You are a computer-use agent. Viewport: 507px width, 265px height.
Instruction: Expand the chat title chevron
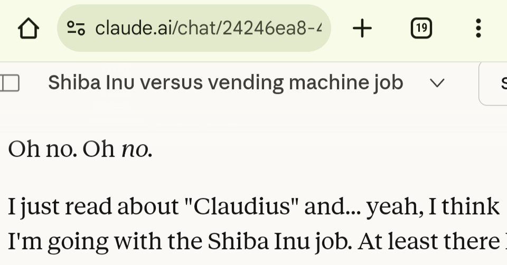tap(437, 83)
